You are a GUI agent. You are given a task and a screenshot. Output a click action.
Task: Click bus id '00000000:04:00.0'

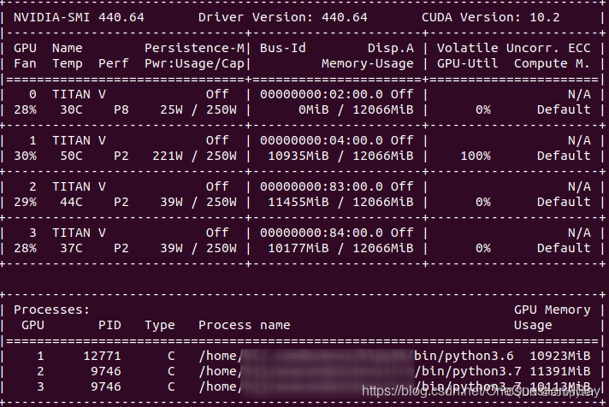[322, 140]
